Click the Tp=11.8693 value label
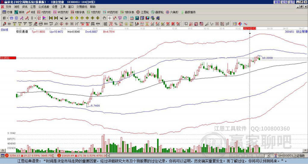The height and width of the screenshot is (164, 308). tap(38, 31)
